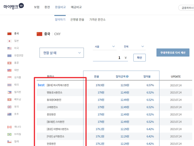Select the Philippines (필리핀) flag

tap(10, 92)
